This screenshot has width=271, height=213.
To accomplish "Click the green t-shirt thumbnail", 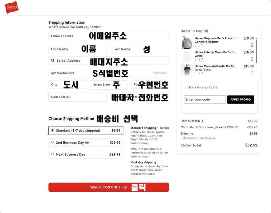I will tap(187, 70).
